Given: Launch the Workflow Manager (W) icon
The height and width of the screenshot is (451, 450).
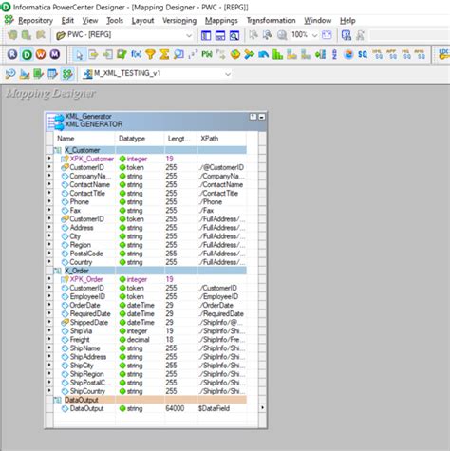Looking at the screenshot, I should 41,54.
